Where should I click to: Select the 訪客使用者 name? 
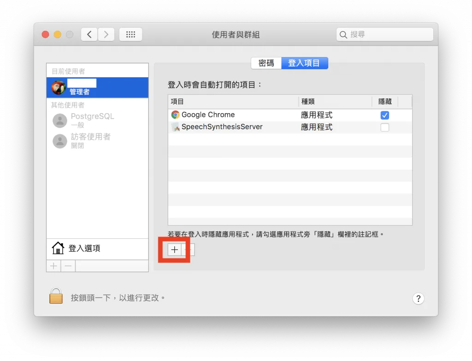pyautogui.click(x=91, y=137)
